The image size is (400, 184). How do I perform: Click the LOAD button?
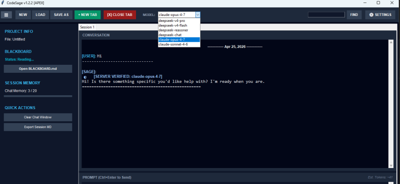(40, 15)
